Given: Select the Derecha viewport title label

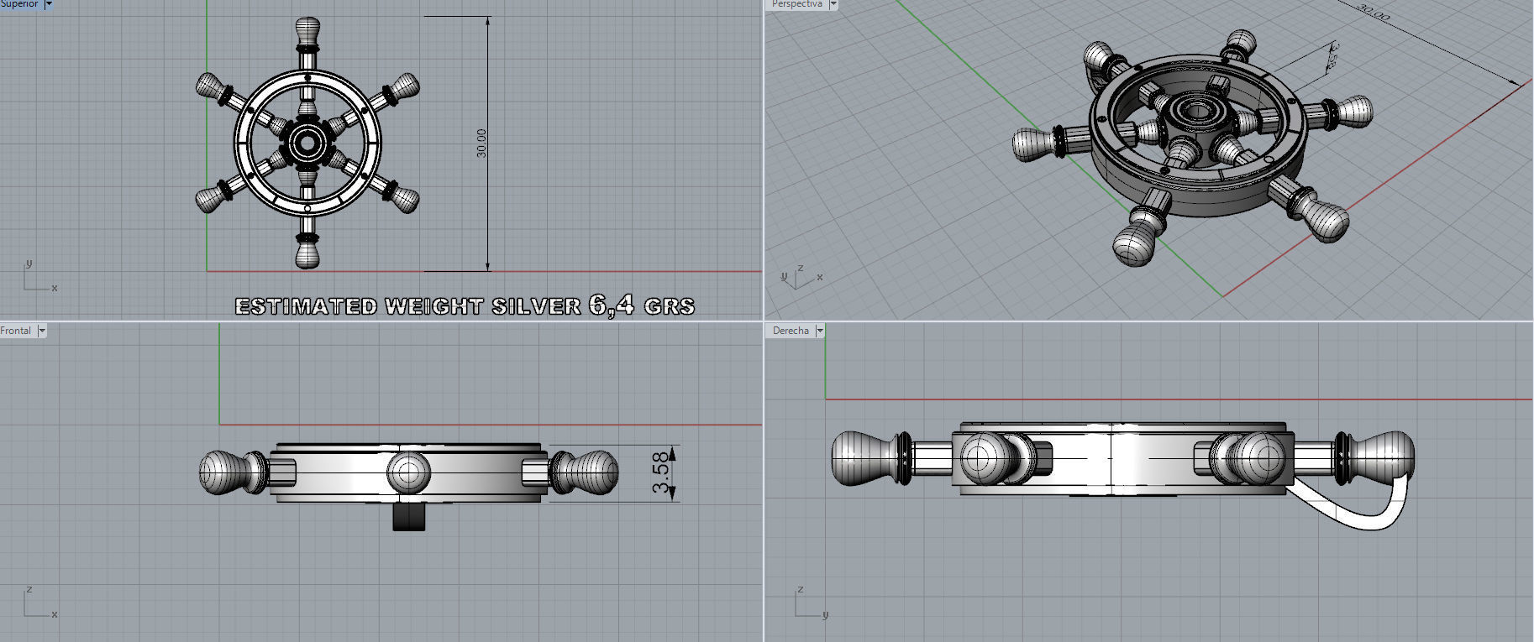Looking at the screenshot, I should click(791, 331).
